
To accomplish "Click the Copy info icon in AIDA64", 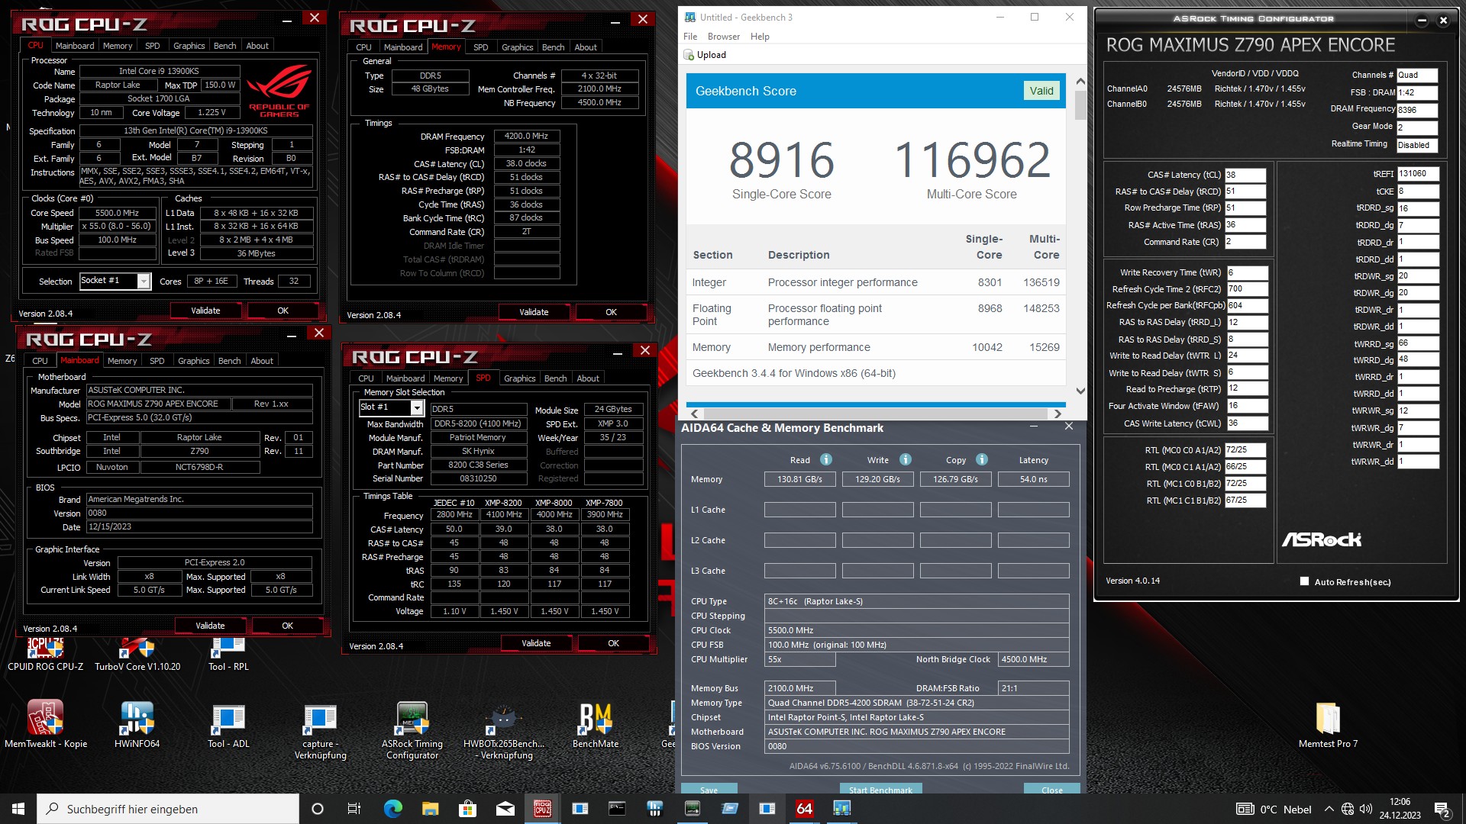I will 982,459.
